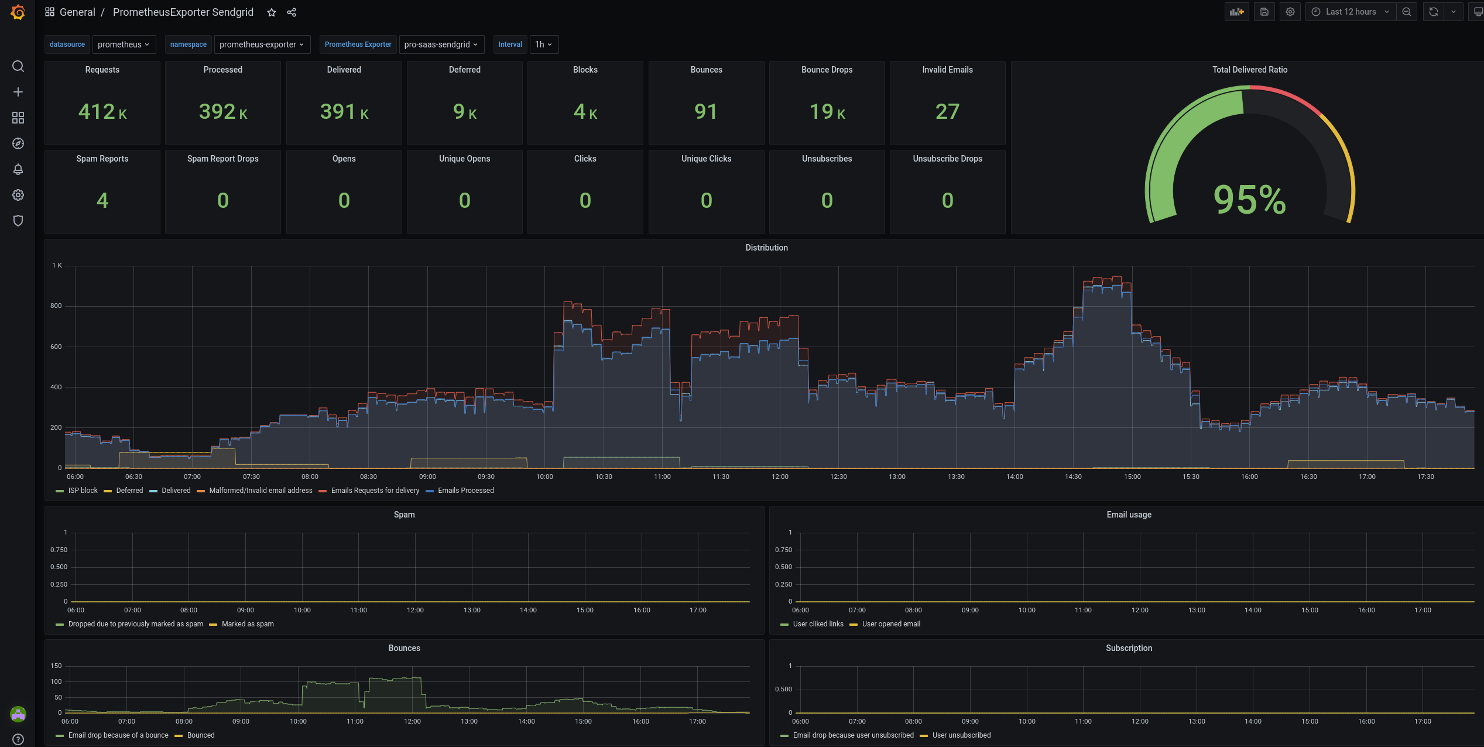This screenshot has height=747, width=1484.
Task: Click the zoom out time range button
Action: [1407, 12]
